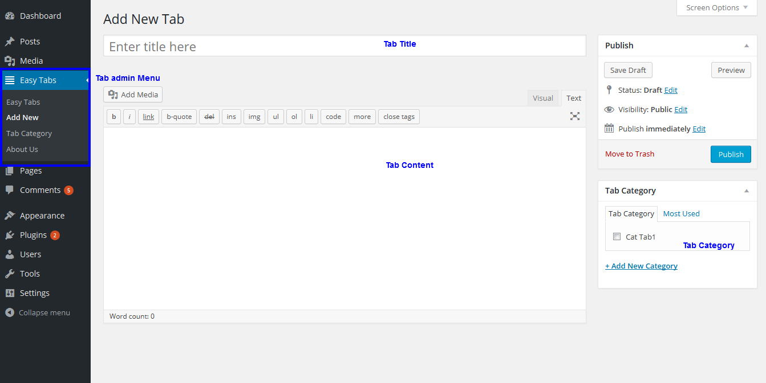Viewport: 766px width, 383px height.
Task: Open the Most Used categories tab
Action: click(681, 213)
